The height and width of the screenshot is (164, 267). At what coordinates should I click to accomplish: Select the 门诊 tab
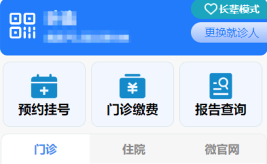(x=46, y=149)
